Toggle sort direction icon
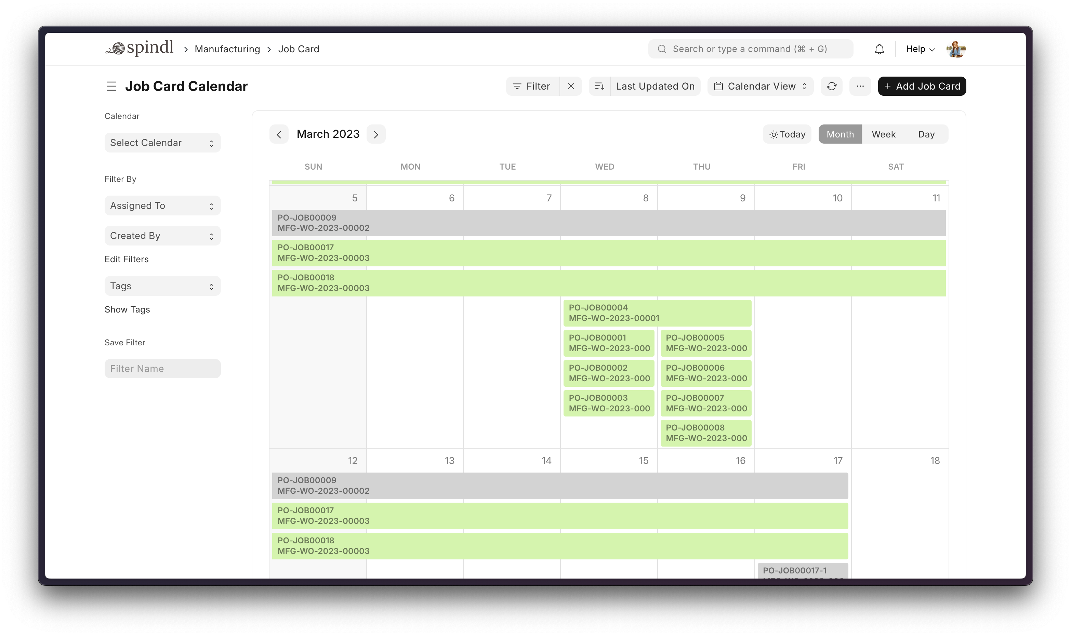Screen dimensions: 1071x636 point(599,86)
